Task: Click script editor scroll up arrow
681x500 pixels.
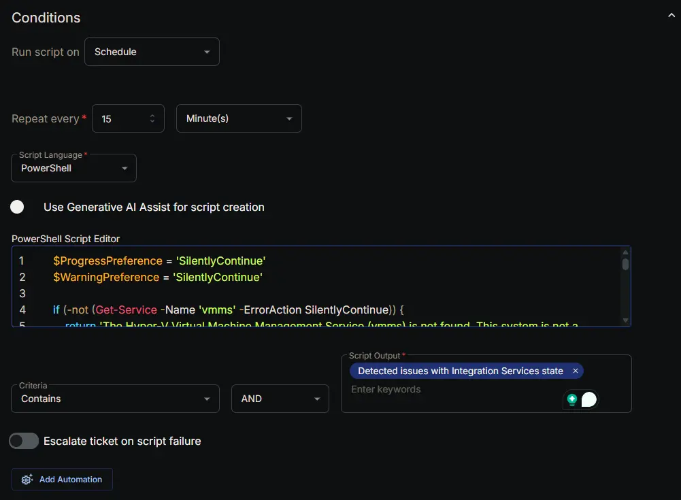Action: pos(625,252)
